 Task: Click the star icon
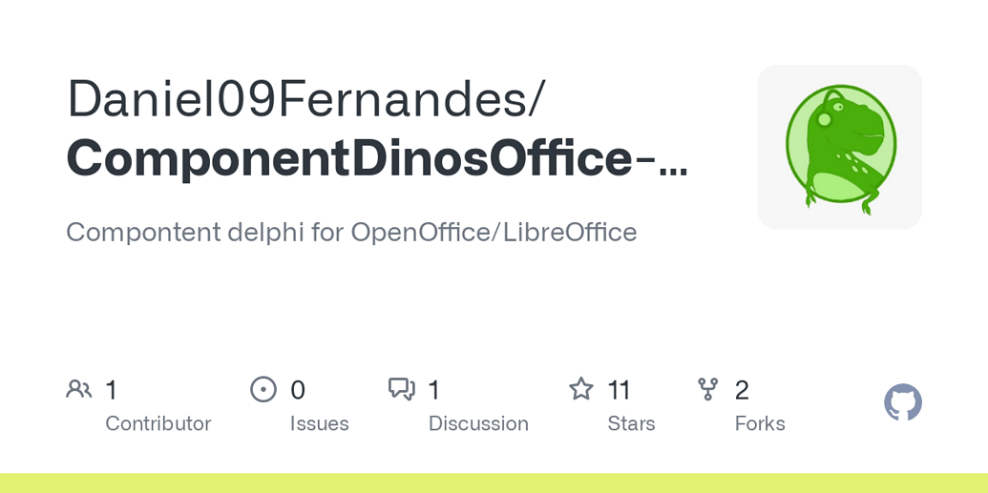(581, 388)
